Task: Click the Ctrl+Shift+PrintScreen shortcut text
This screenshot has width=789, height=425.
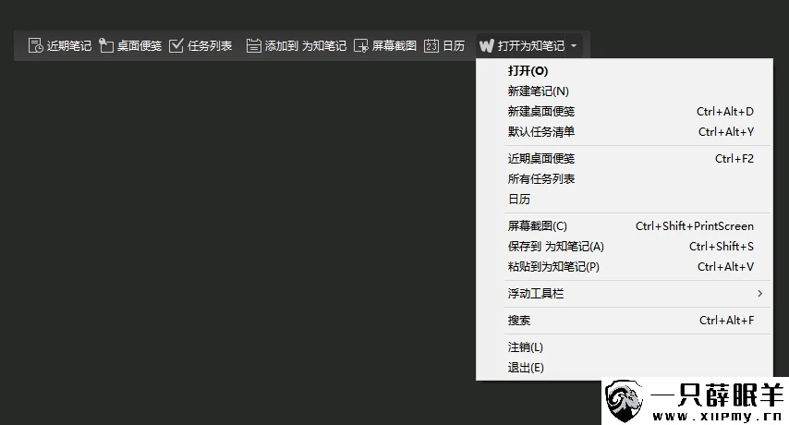Action: pyautogui.click(x=695, y=225)
